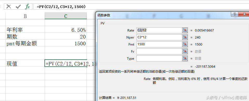249x101 pixels.
Task: Focus the empty Type input field
Action: 159,58
